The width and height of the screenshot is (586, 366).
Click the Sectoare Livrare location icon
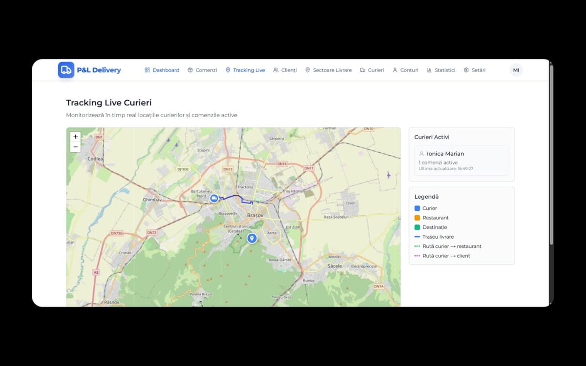click(x=308, y=70)
